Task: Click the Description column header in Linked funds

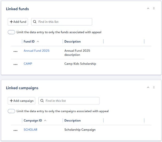Action: (x=72, y=41)
